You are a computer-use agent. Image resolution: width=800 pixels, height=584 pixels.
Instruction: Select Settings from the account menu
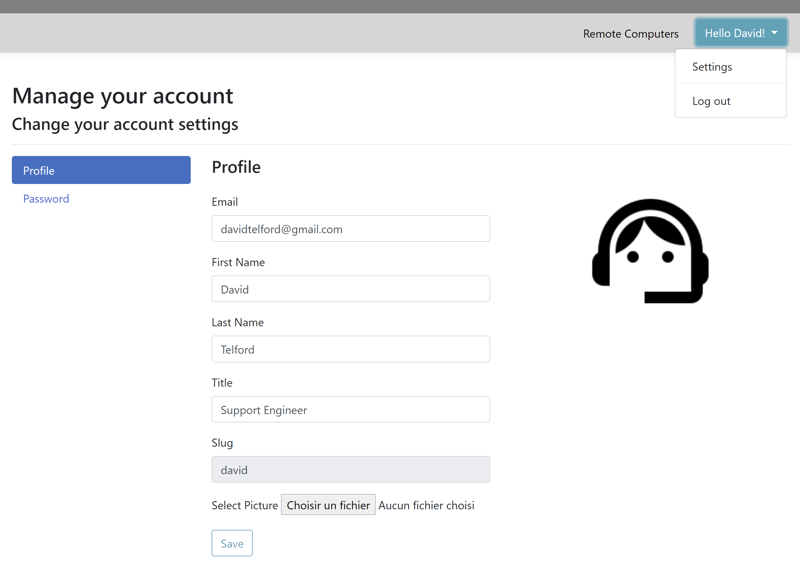point(712,66)
